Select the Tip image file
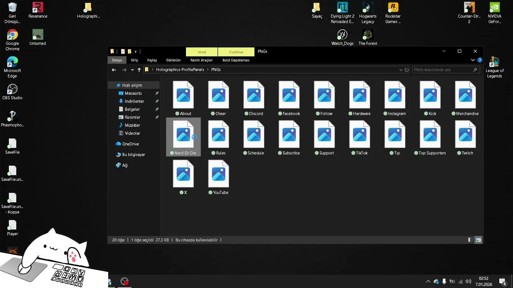This screenshot has width=513, height=288. click(x=395, y=138)
